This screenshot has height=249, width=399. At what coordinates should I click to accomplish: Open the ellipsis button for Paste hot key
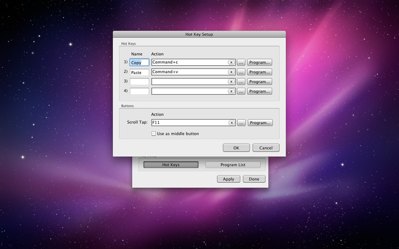(x=241, y=72)
